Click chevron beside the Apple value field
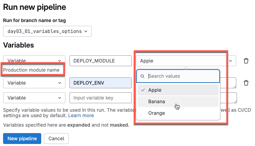The image size is (255, 146). pos(231,61)
